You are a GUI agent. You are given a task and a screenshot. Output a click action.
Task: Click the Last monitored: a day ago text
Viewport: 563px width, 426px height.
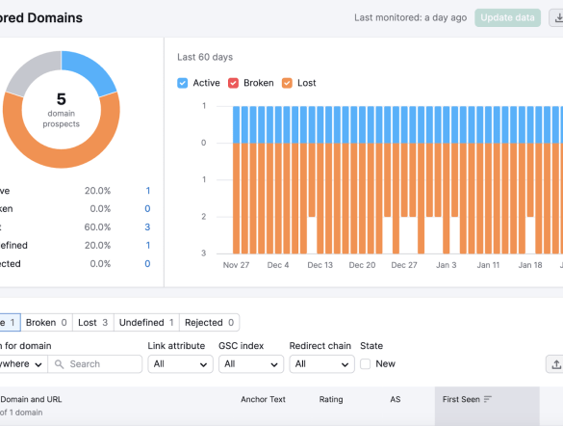pyautogui.click(x=410, y=17)
